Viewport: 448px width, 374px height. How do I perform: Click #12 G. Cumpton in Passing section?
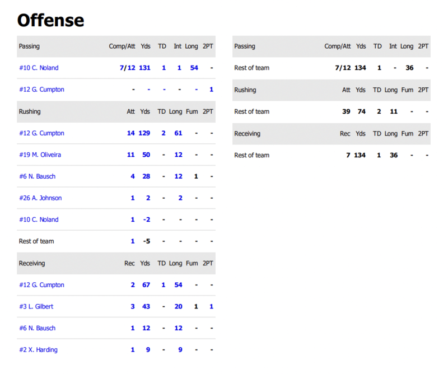tap(41, 90)
